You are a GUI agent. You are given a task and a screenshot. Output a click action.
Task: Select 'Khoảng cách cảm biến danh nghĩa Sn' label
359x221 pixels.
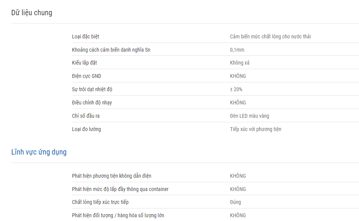point(111,50)
